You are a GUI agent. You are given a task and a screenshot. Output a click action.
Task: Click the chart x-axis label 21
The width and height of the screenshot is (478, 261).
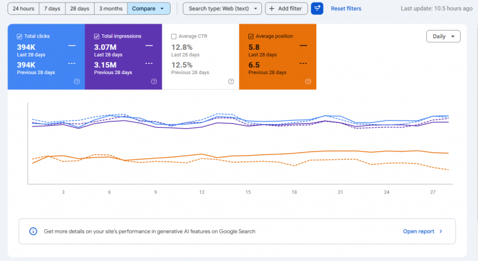(340, 192)
